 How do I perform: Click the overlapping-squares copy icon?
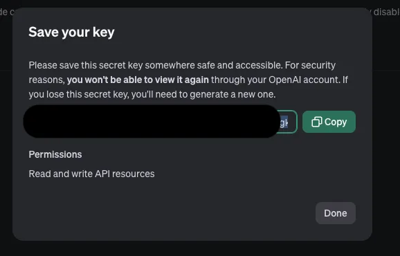click(317, 122)
